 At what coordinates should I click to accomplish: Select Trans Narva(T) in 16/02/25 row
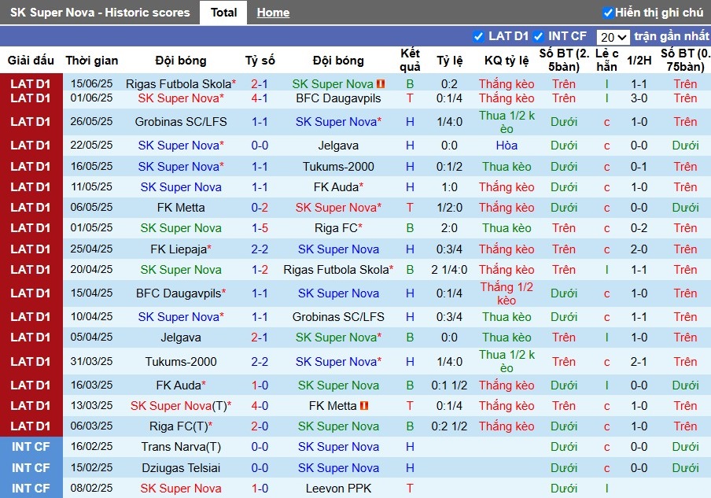[x=180, y=447]
